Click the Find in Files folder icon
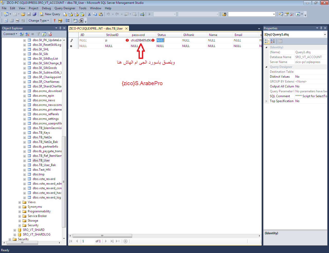This screenshot has height=253, width=329. pos(224,14)
